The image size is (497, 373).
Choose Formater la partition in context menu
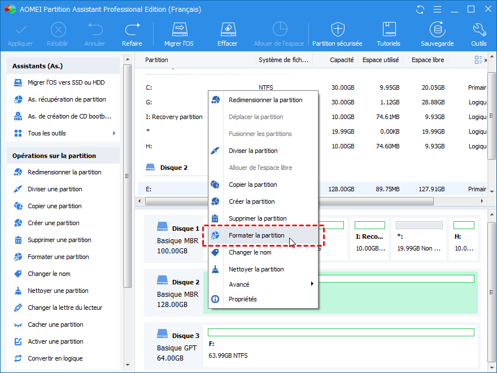[256, 235]
